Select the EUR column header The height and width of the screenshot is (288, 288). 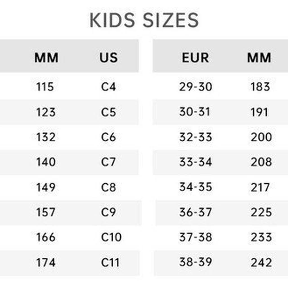coord(195,58)
